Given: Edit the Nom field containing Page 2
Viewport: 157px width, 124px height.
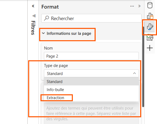Looking at the screenshot, I should point(91,56).
